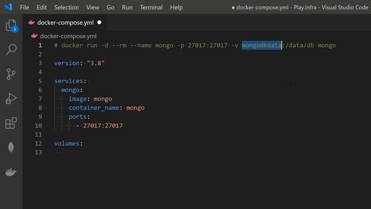Open the File menu
The width and height of the screenshot is (371, 209).
click(x=24, y=8)
